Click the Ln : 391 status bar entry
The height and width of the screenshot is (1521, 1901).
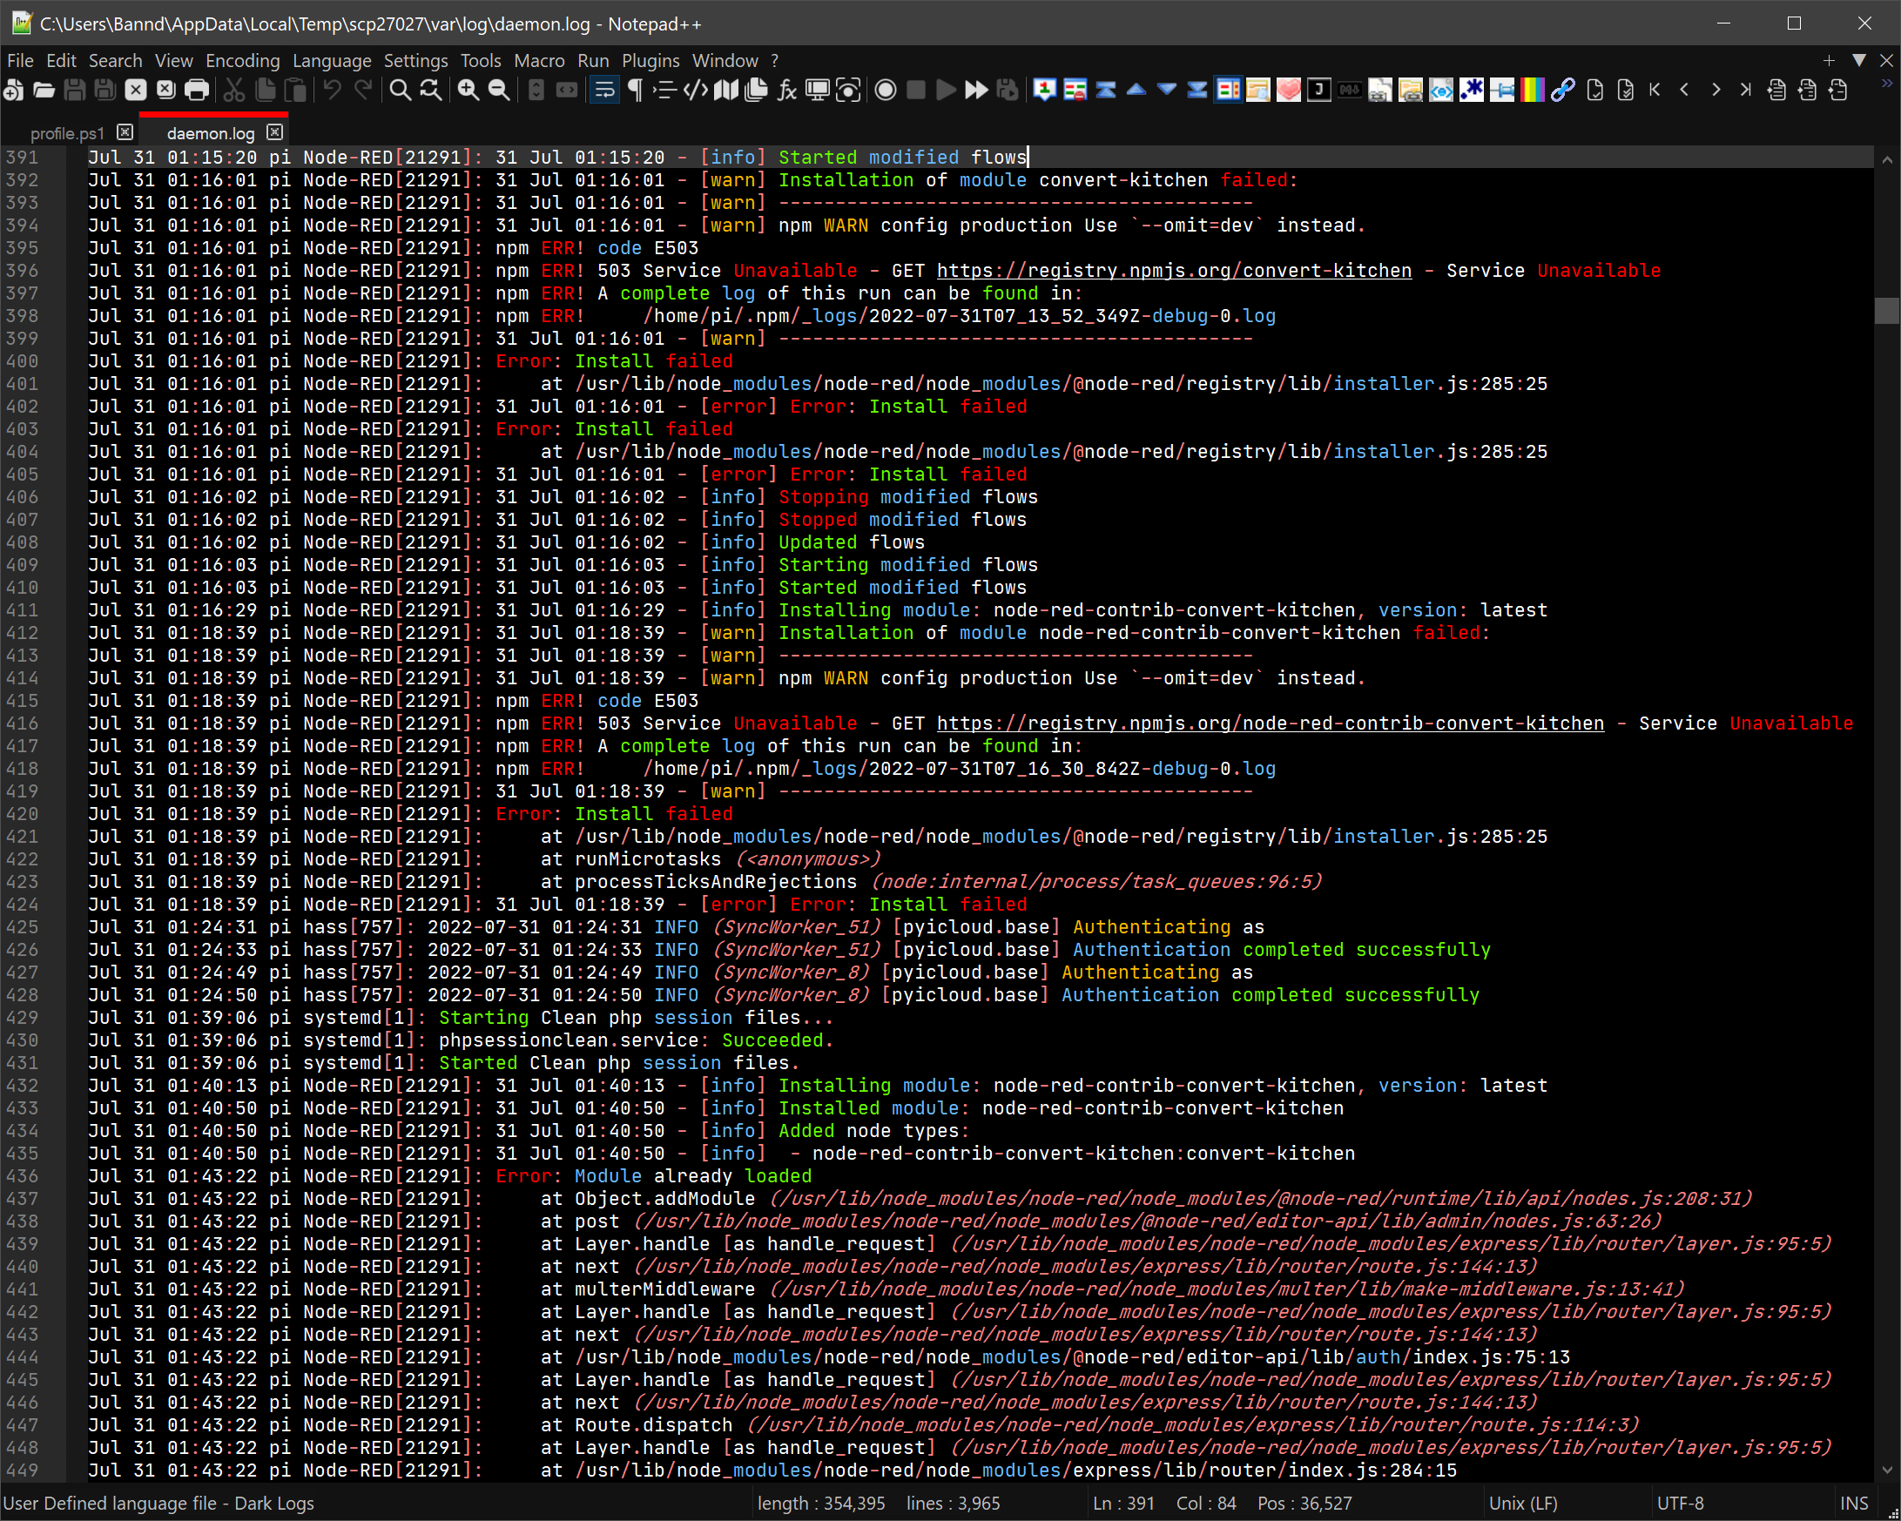(1123, 1504)
